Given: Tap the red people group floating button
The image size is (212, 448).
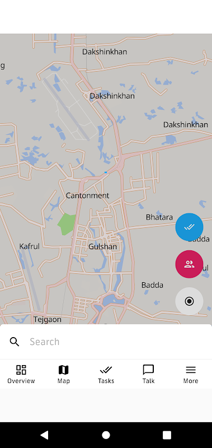Looking at the screenshot, I should tap(189, 264).
